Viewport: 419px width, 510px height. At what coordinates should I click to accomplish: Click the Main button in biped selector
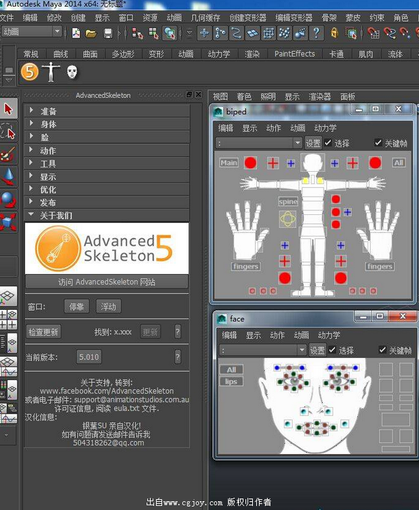click(x=229, y=162)
